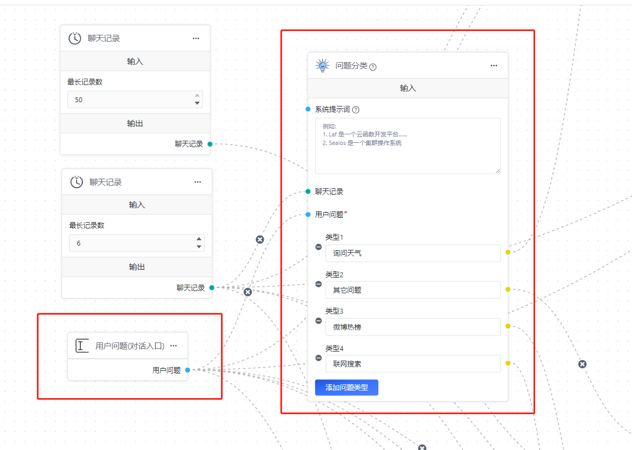Click the blue output dot of 用户问题 entry node
The width and height of the screenshot is (632, 450).
click(x=187, y=370)
